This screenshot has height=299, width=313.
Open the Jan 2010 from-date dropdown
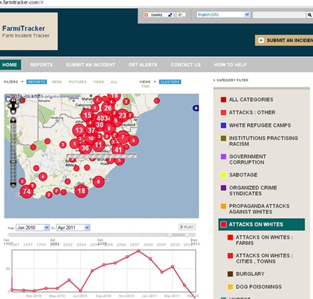pos(33,227)
